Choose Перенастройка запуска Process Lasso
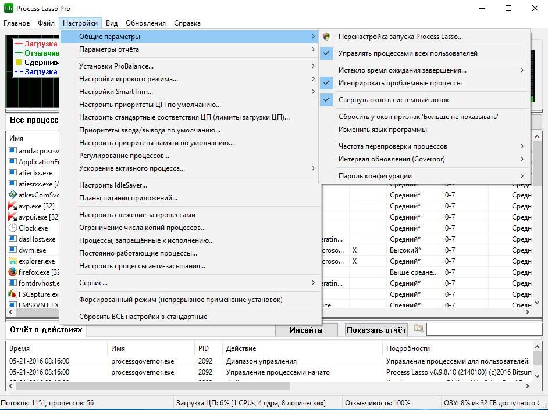 tap(424, 37)
